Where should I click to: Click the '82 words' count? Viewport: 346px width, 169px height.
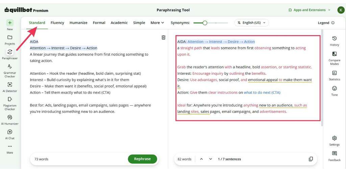(184, 159)
